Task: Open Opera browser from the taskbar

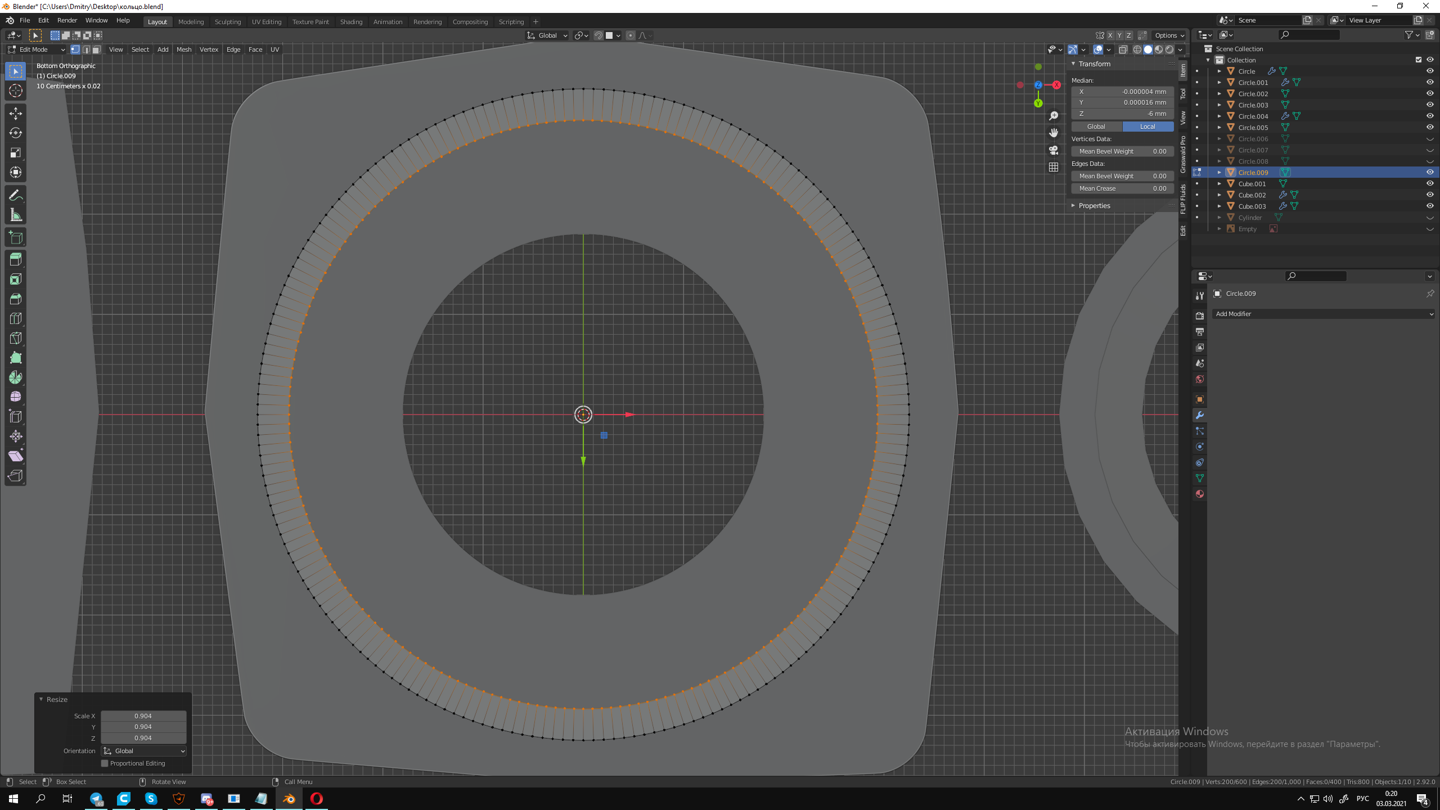Action: (317, 799)
